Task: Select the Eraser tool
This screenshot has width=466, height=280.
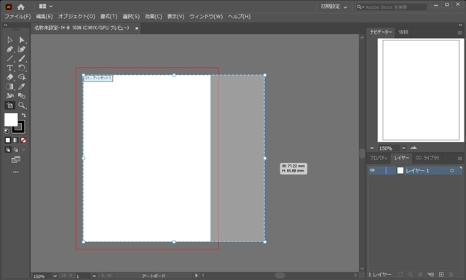Action: pyautogui.click(x=9, y=77)
